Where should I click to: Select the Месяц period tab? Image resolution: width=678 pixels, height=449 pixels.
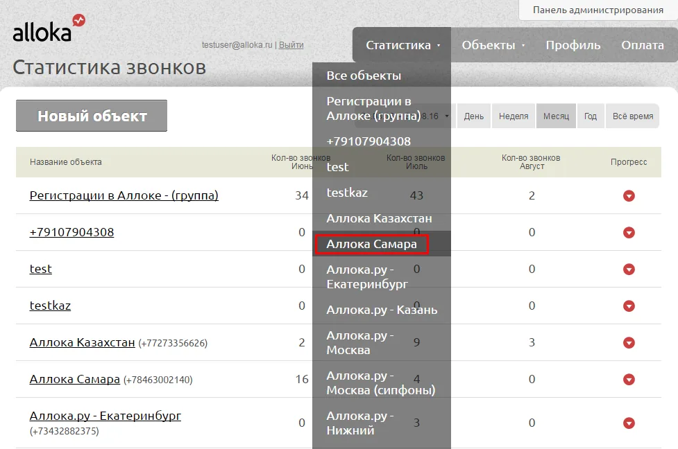[556, 116]
